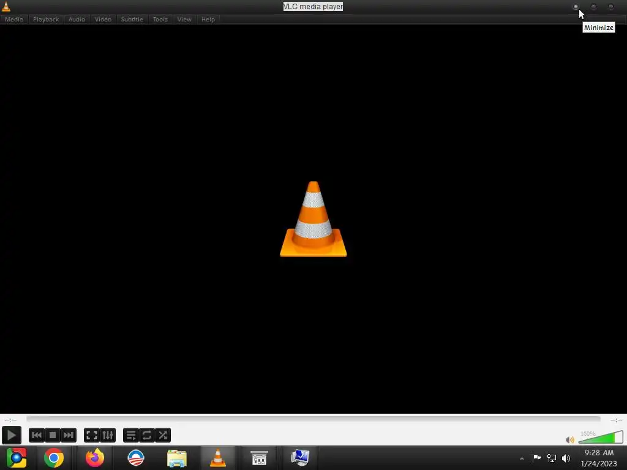The width and height of the screenshot is (627, 470).
Task: Launch Firefox from taskbar
Action: click(95, 458)
